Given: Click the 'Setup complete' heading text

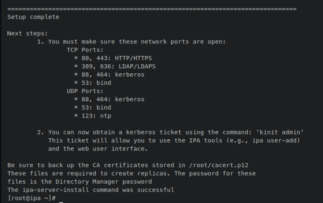Looking at the screenshot, I should tap(33, 17).
